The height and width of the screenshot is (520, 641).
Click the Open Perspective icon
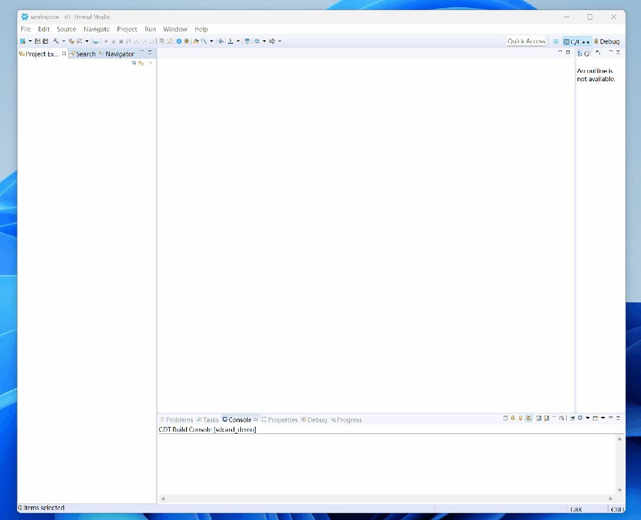tap(556, 42)
